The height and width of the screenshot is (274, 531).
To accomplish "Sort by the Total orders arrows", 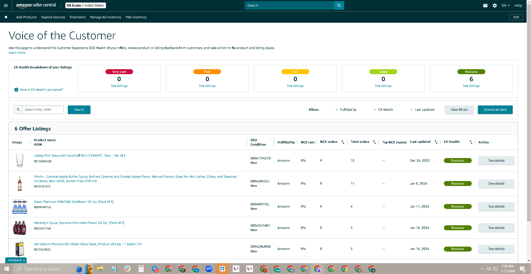I will 374,142.
